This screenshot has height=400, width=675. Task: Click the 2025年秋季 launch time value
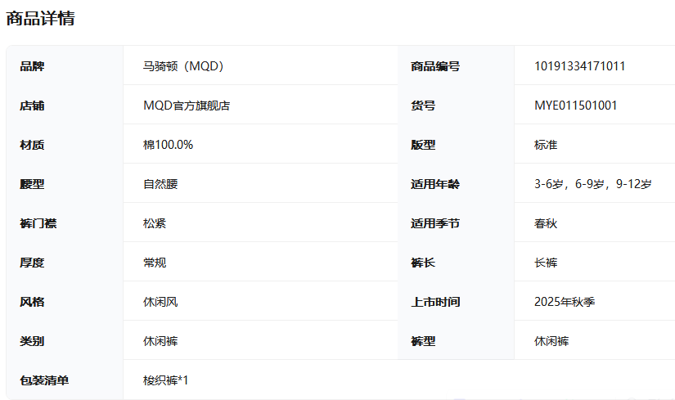[565, 302]
